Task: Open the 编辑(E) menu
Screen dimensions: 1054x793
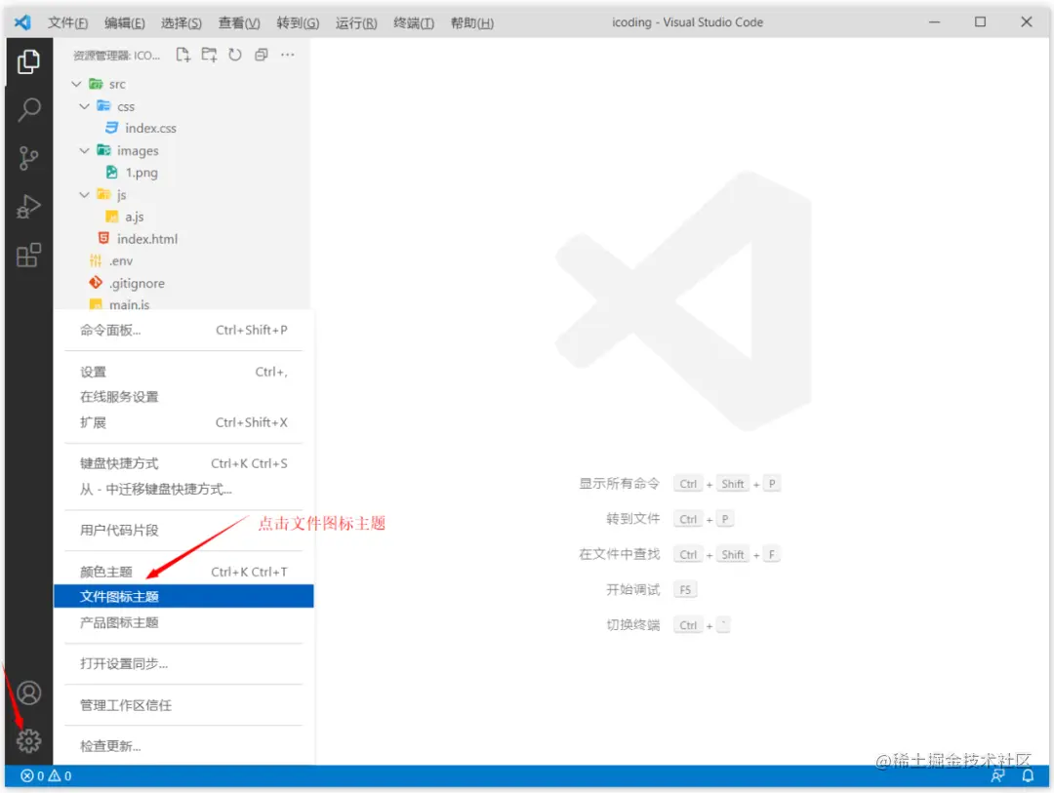Action: [124, 22]
